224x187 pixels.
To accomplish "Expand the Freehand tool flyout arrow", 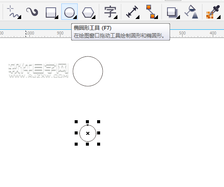I will [19, 17].
